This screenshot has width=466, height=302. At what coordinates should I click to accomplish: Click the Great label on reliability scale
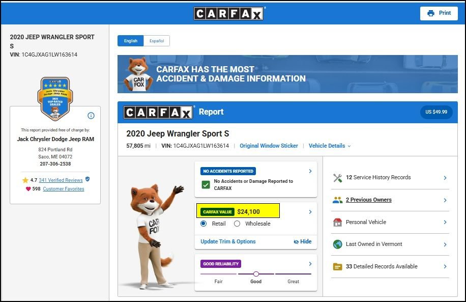pos(294,282)
